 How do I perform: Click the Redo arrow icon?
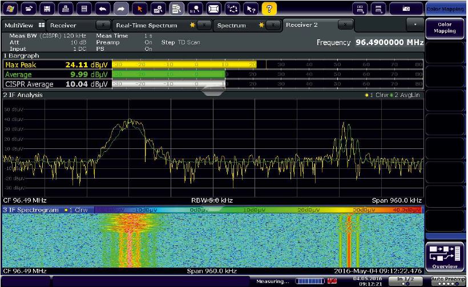(x=121, y=9)
